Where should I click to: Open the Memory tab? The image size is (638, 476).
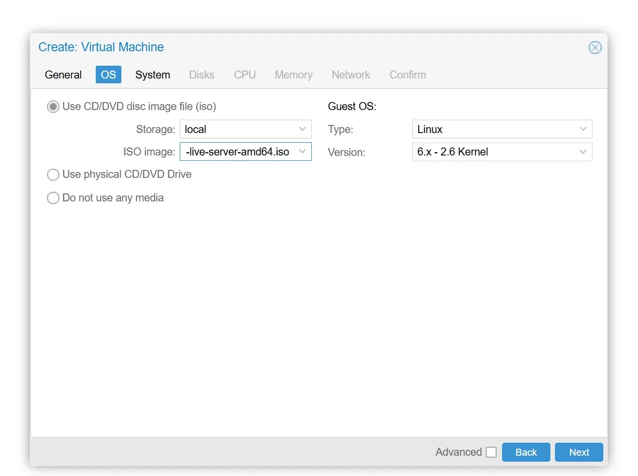pos(294,75)
